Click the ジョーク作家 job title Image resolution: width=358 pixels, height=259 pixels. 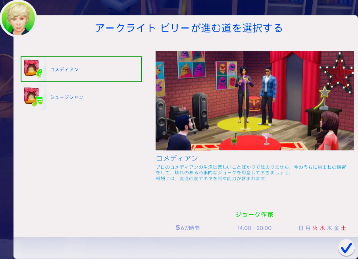pyautogui.click(x=254, y=215)
